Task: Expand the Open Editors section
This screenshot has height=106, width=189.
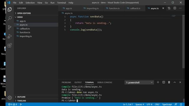Action: [36, 13]
